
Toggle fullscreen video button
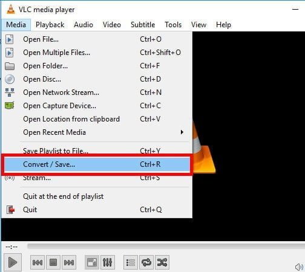tap(92, 262)
